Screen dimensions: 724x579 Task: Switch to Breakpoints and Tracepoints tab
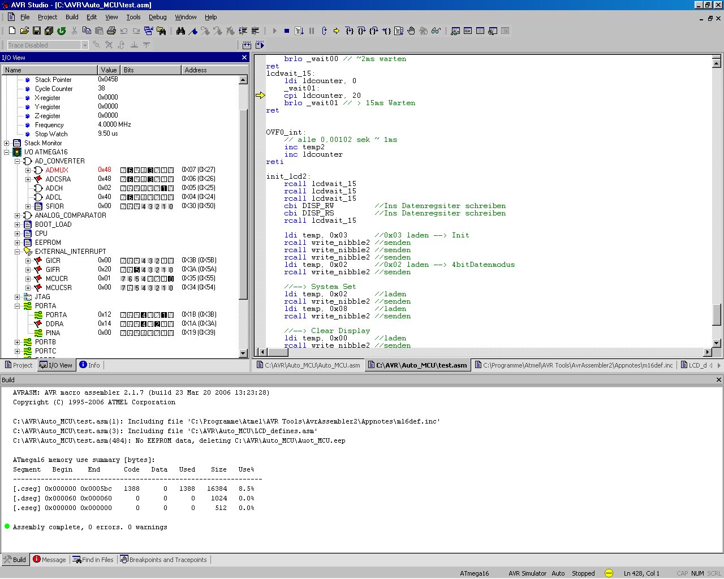coord(163,560)
